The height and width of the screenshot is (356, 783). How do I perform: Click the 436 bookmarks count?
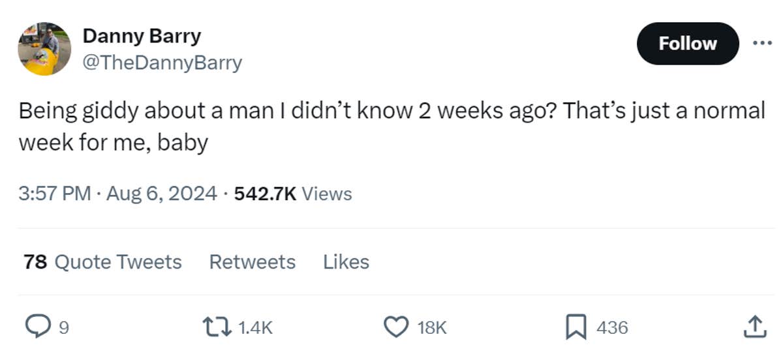(x=612, y=327)
